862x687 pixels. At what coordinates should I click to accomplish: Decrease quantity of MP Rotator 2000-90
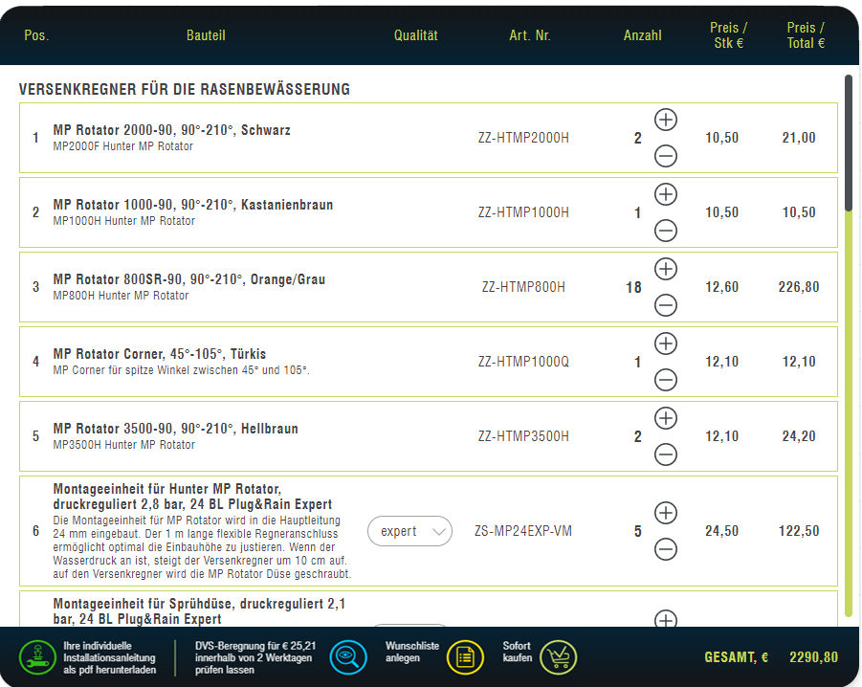coord(666,156)
